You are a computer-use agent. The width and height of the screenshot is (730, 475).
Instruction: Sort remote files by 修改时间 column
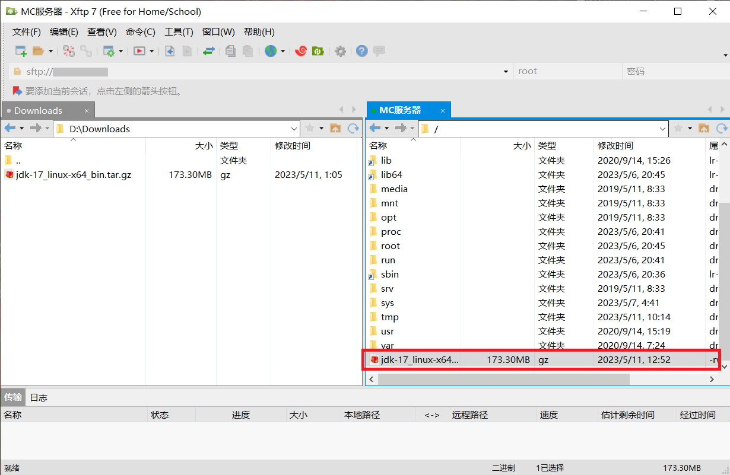coord(615,145)
